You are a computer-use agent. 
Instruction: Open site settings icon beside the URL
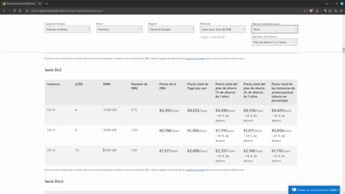[x=27, y=11]
